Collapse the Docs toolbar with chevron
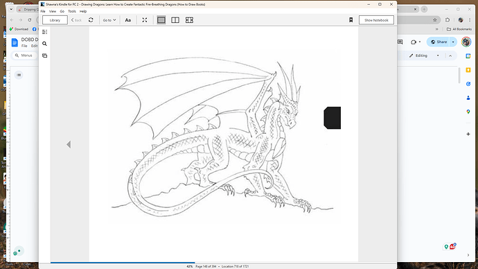 [450, 55]
